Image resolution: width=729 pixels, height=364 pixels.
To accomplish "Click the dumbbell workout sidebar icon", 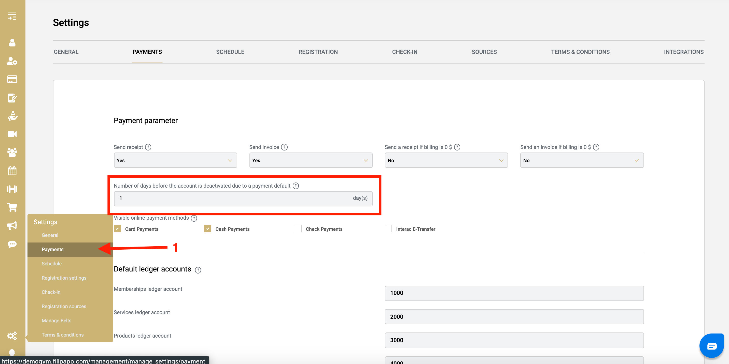I will click(x=12, y=189).
